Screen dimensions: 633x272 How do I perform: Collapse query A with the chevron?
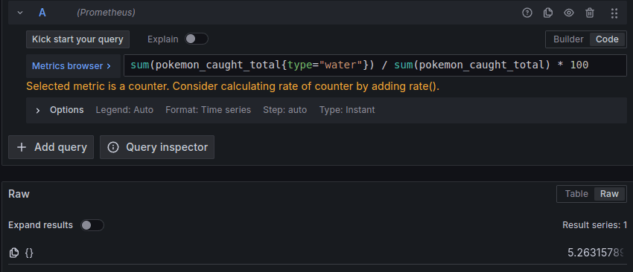tap(20, 13)
